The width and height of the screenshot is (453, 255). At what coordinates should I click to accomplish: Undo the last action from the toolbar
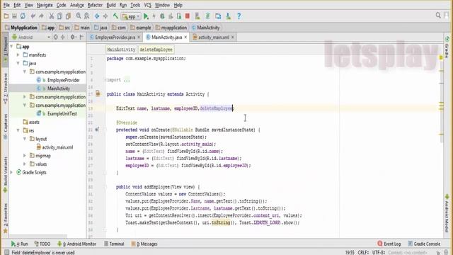33,16
